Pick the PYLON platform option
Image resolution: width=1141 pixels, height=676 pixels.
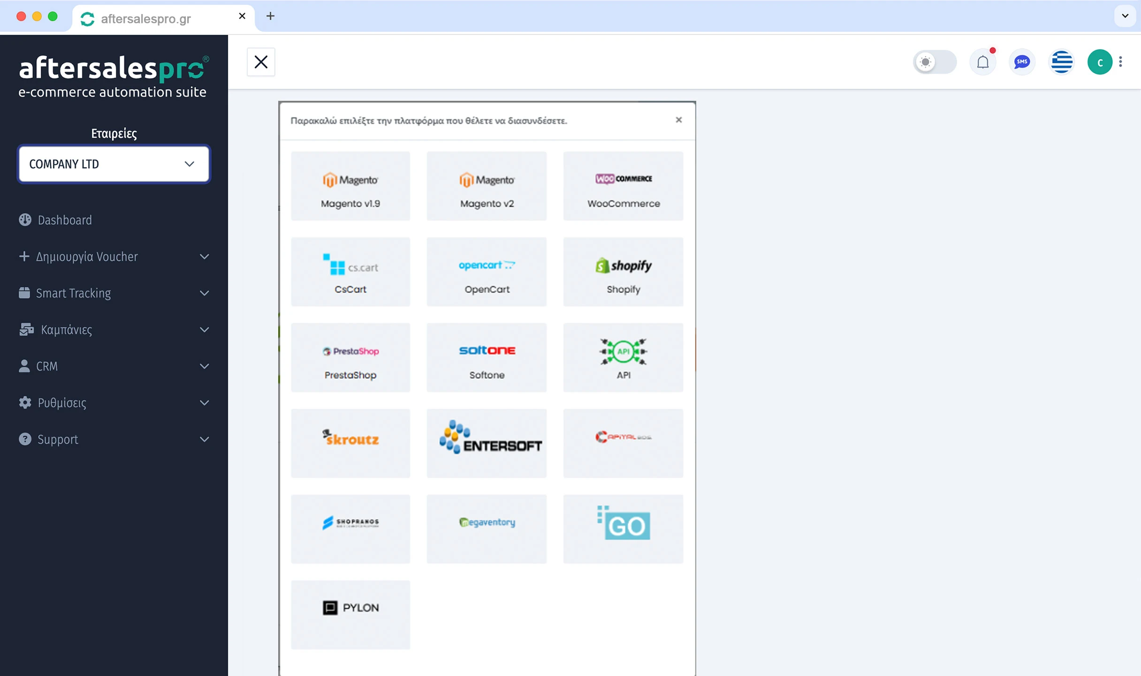tap(350, 615)
